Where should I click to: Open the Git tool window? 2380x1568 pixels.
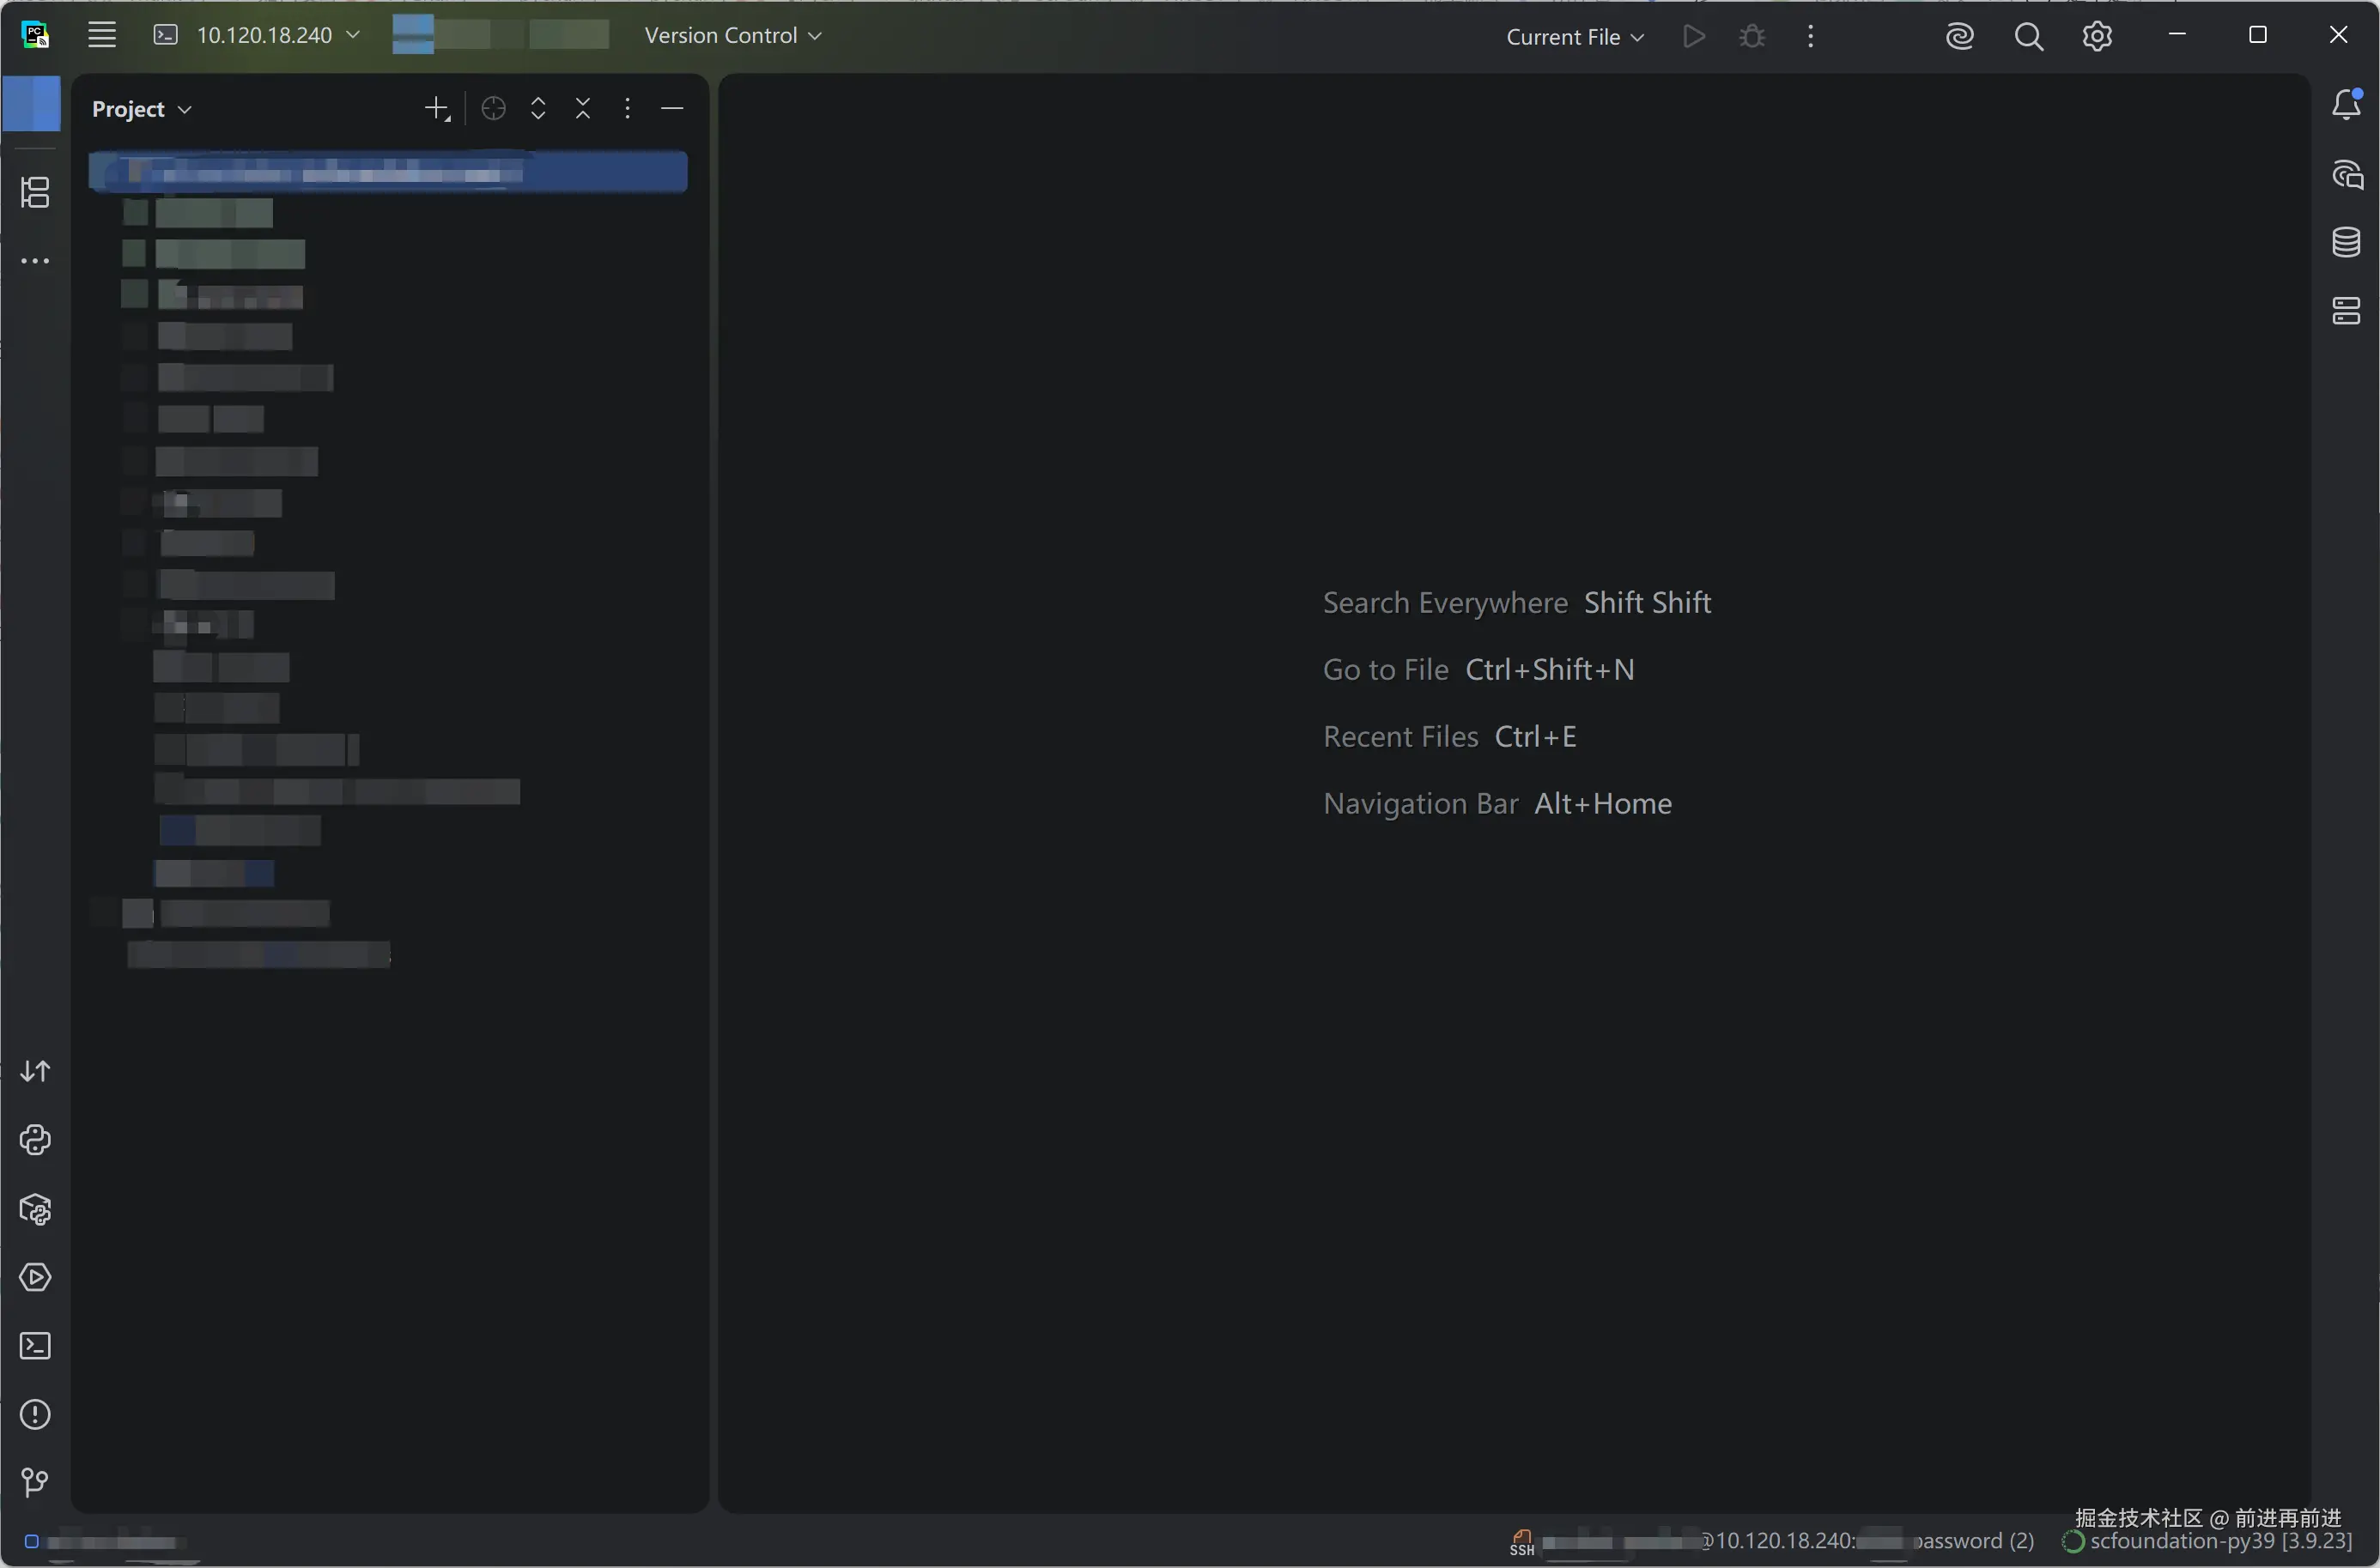pyautogui.click(x=35, y=1482)
